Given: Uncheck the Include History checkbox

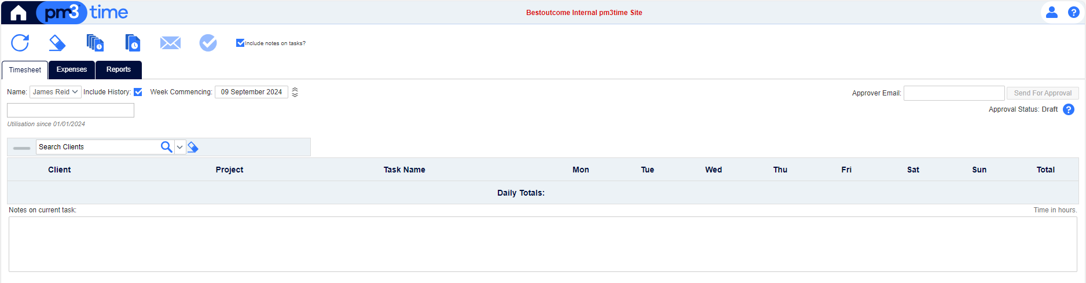Looking at the screenshot, I should tap(138, 92).
